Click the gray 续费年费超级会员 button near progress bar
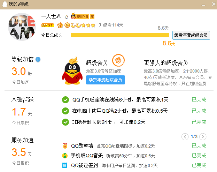217x172 pixels. pos(191,35)
